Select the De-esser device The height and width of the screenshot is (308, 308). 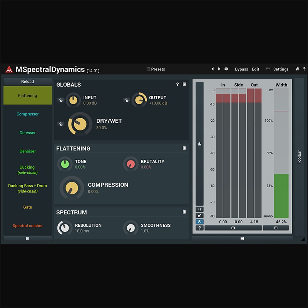27,132
